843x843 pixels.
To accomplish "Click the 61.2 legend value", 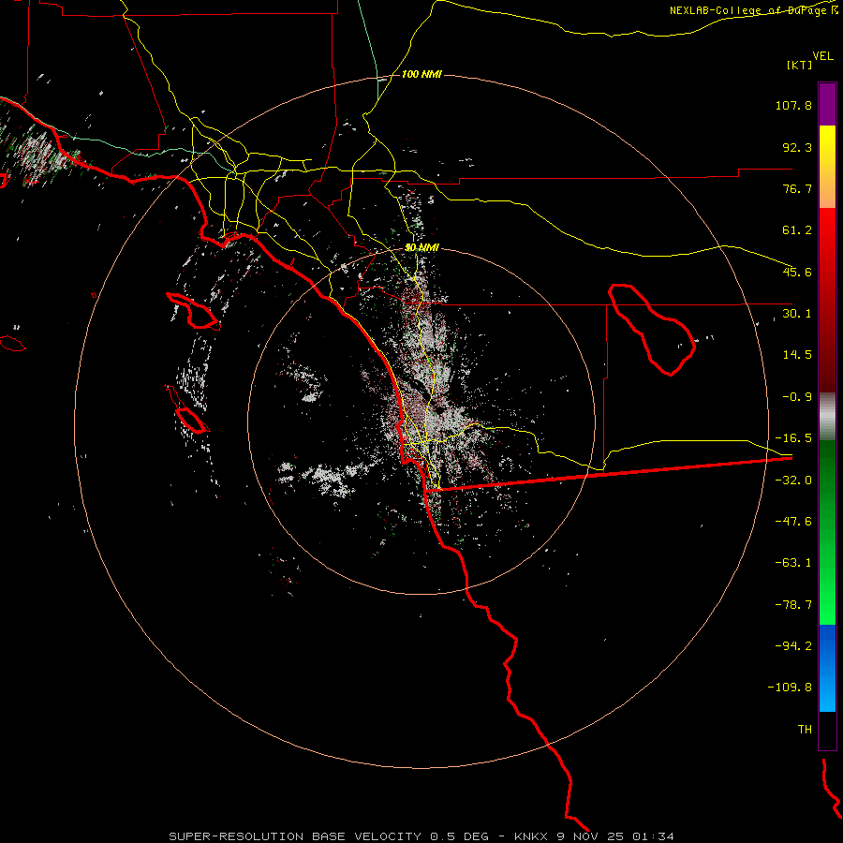I will pos(797,230).
